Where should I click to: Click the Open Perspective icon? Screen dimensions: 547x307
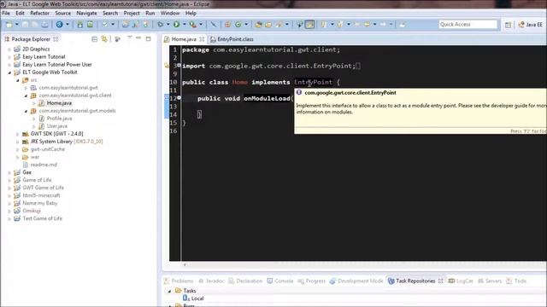(508, 25)
